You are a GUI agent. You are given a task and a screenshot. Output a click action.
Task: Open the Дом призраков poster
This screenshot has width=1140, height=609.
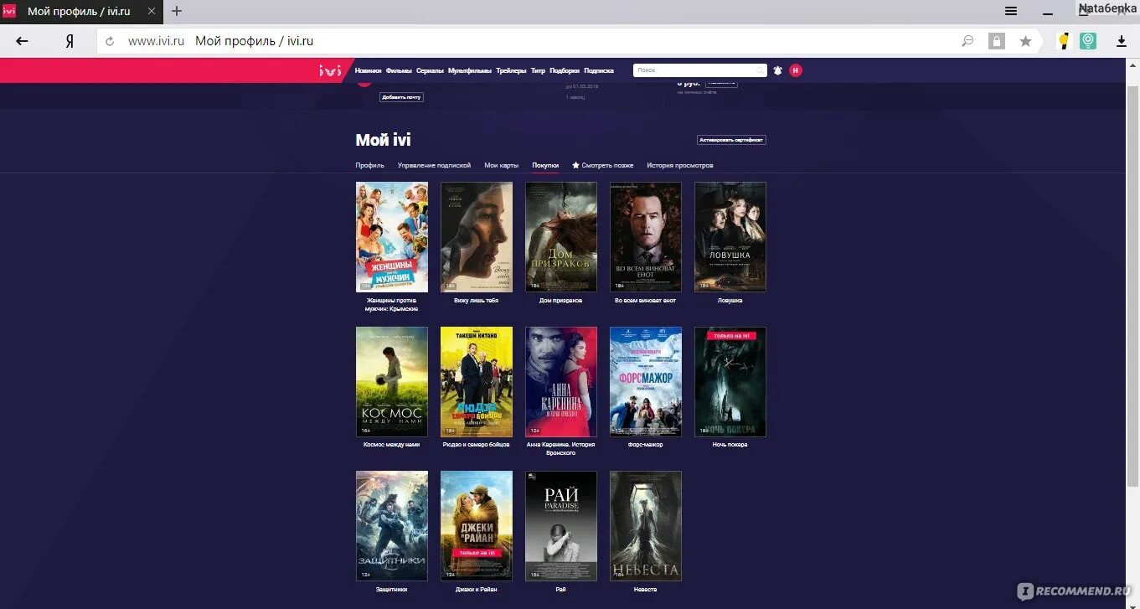click(x=560, y=237)
